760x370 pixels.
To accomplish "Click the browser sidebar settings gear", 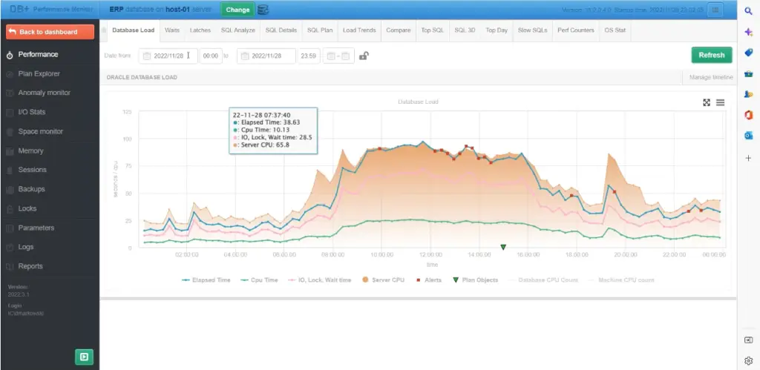I will point(748,361).
